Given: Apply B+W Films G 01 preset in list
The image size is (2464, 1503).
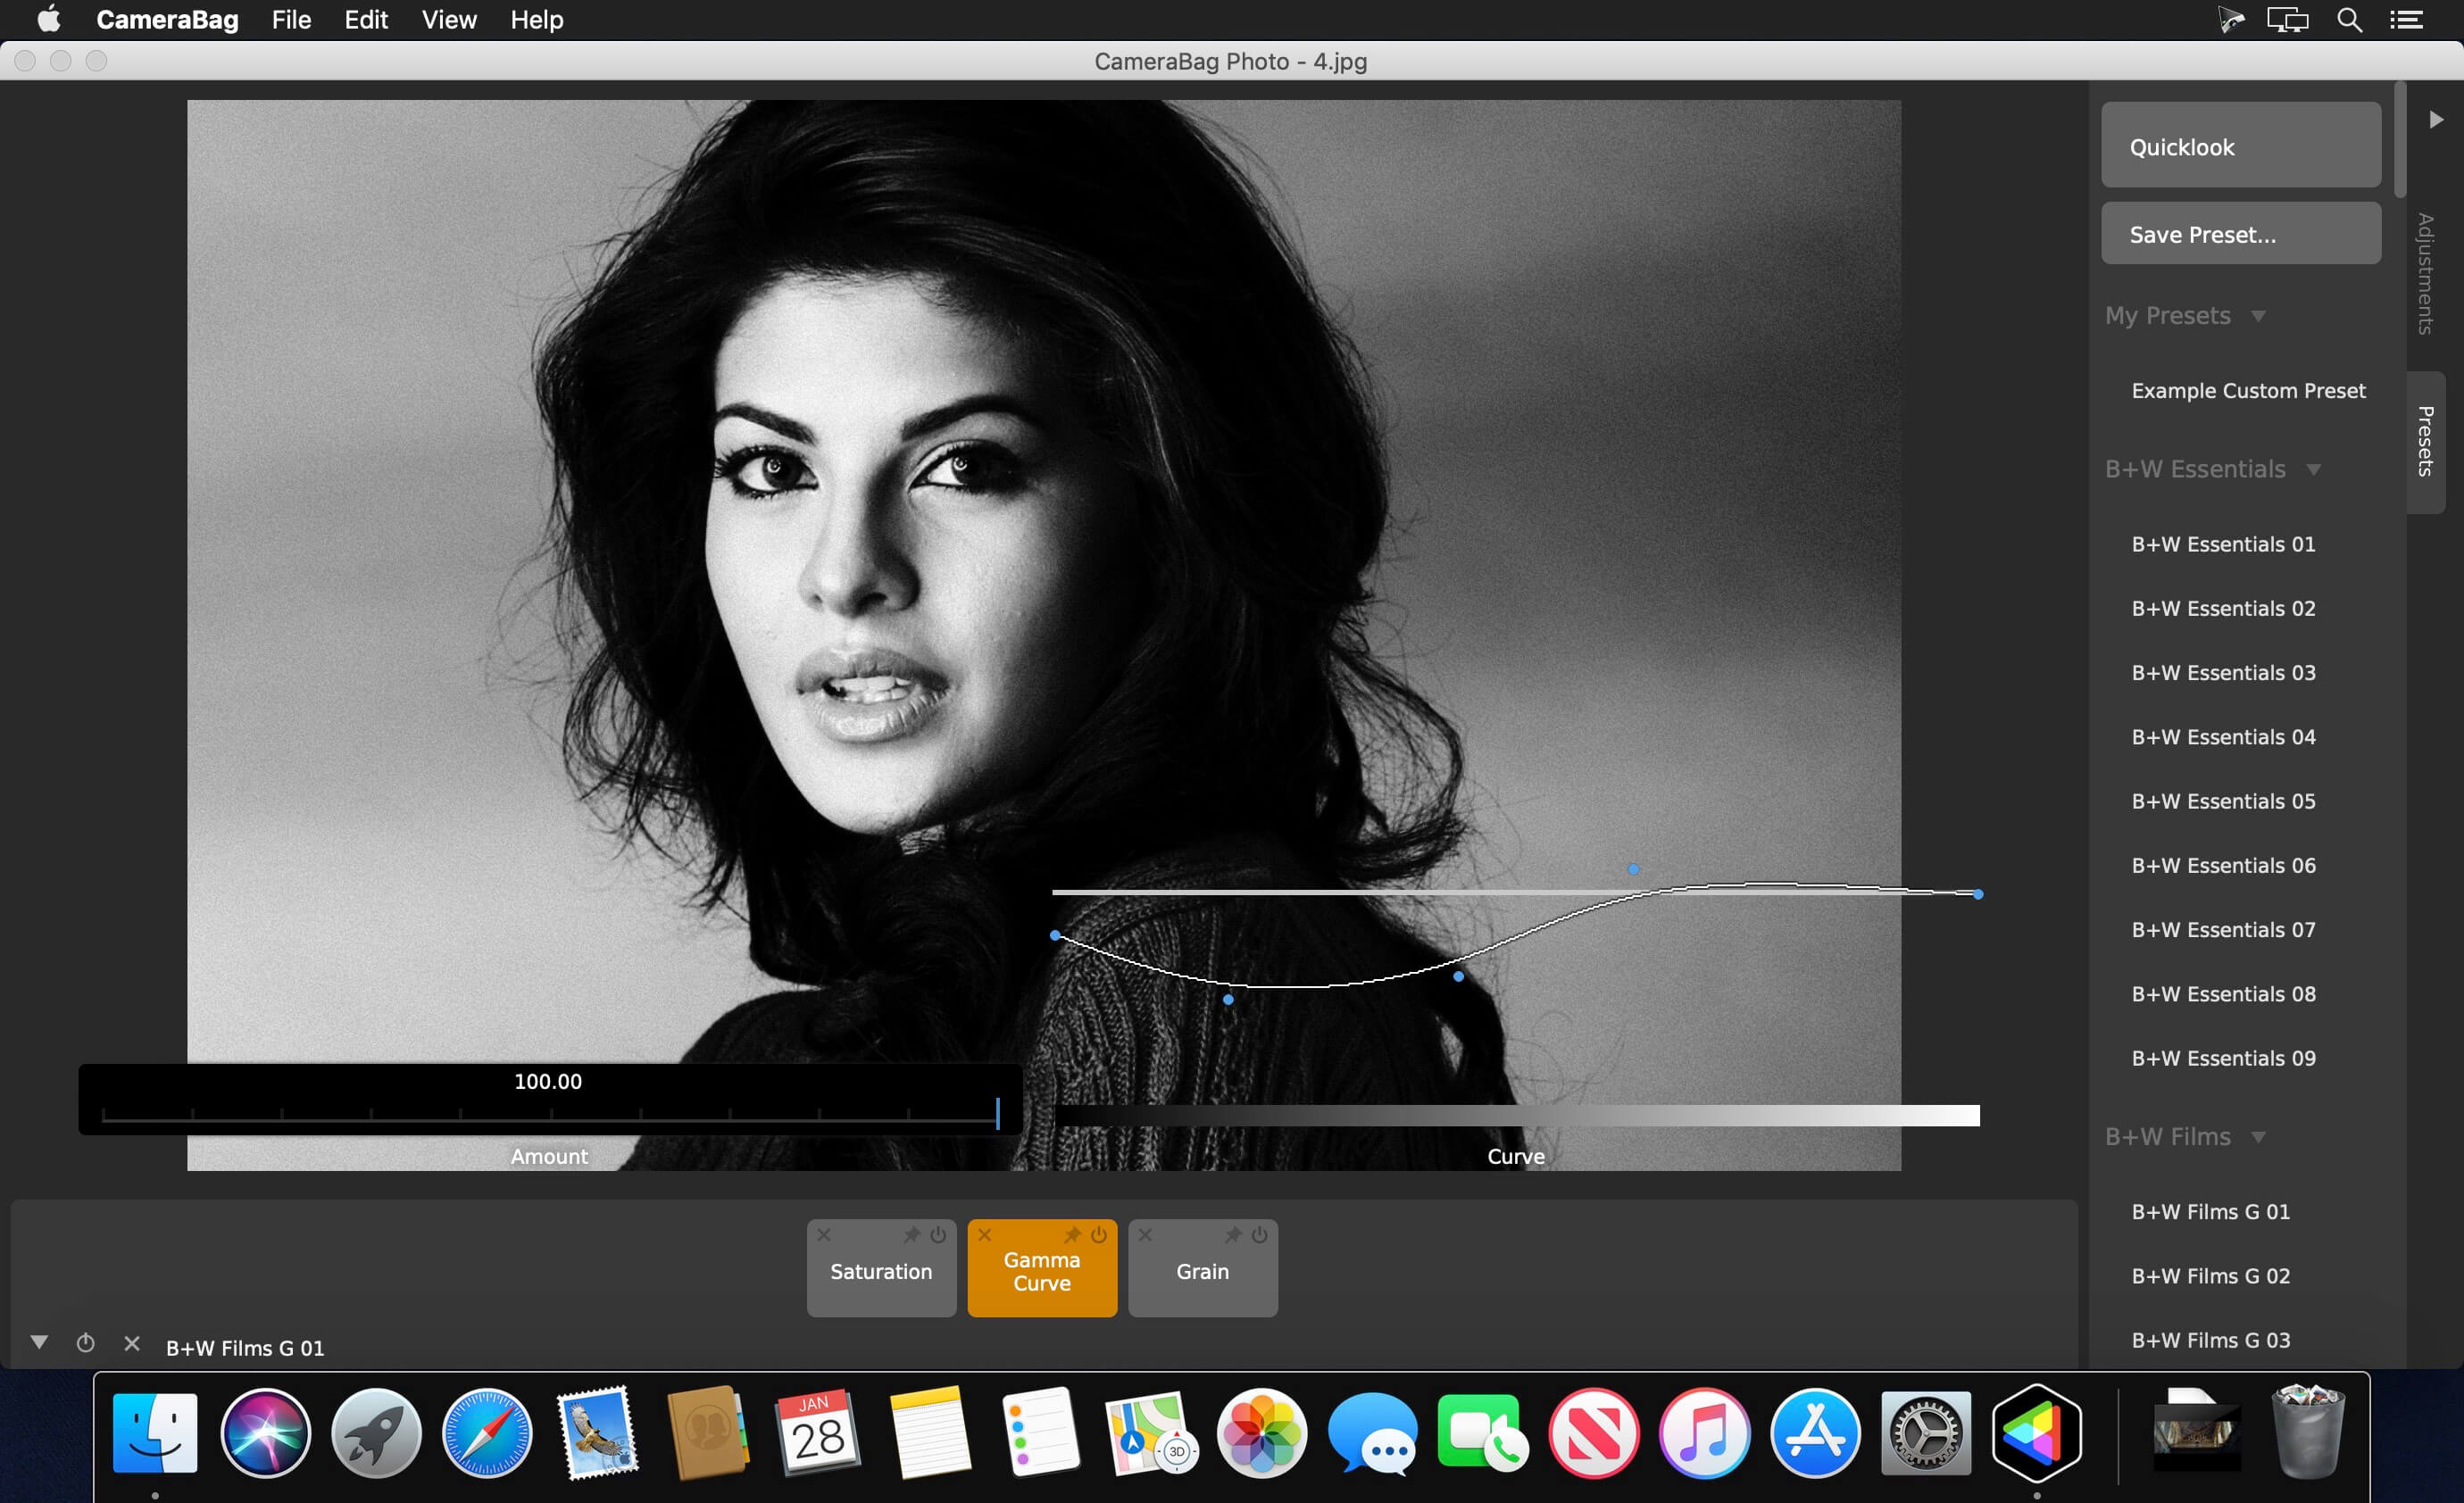Looking at the screenshot, I should tap(2210, 1212).
